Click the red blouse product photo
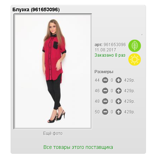Image resolution: width=163 pixels, height=157 pixels. coord(53,71)
